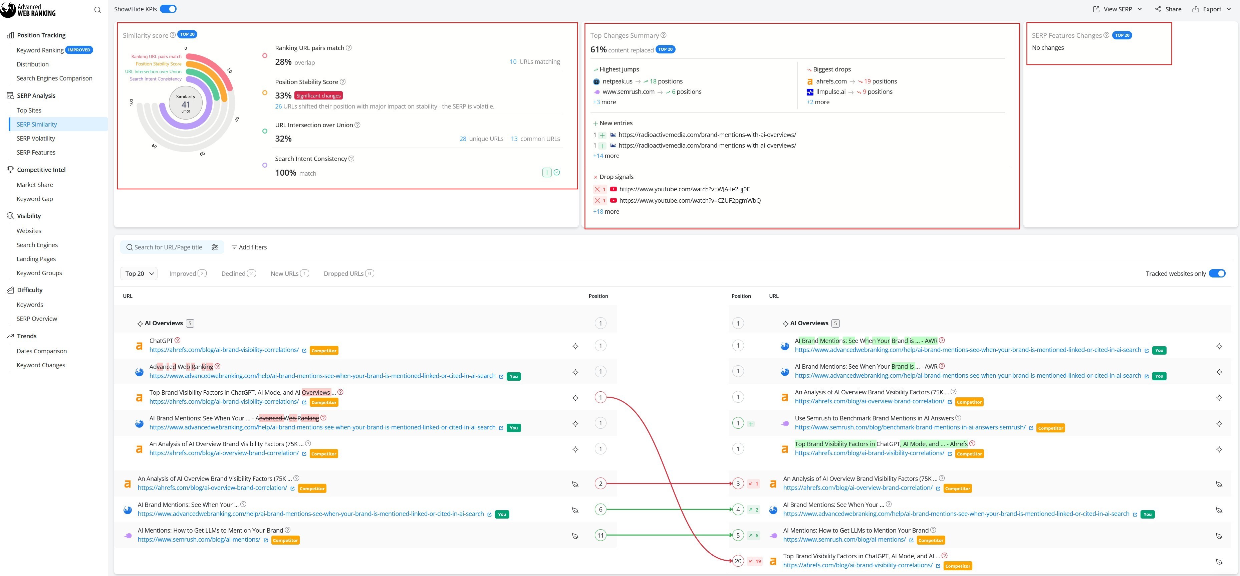Click the informational intent I badge
Image resolution: width=1240 pixels, height=576 pixels.
(547, 172)
